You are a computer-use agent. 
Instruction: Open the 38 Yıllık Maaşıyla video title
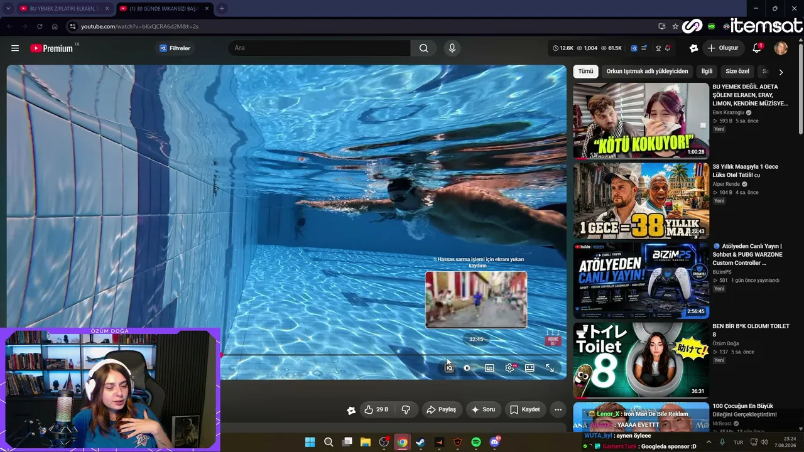click(x=745, y=171)
